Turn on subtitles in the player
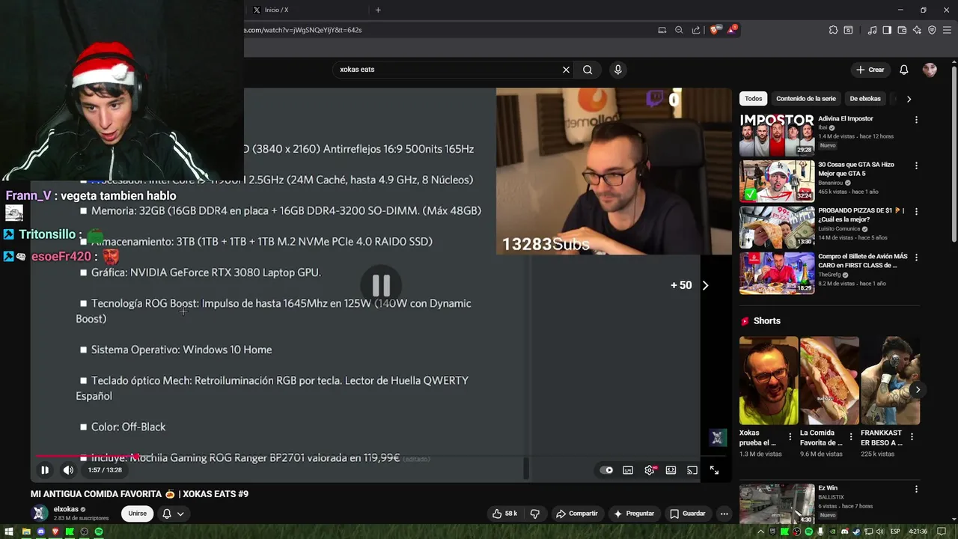Screen dimensions: 958x539 pos(628,470)
